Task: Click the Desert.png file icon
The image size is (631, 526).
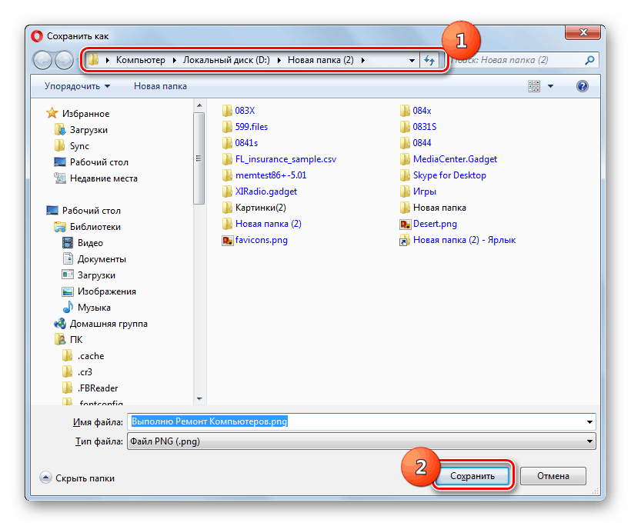Action: [x=406, y=224]
